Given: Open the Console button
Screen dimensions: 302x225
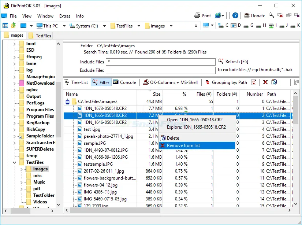Looking at the screenshot, I should [124, 82].
